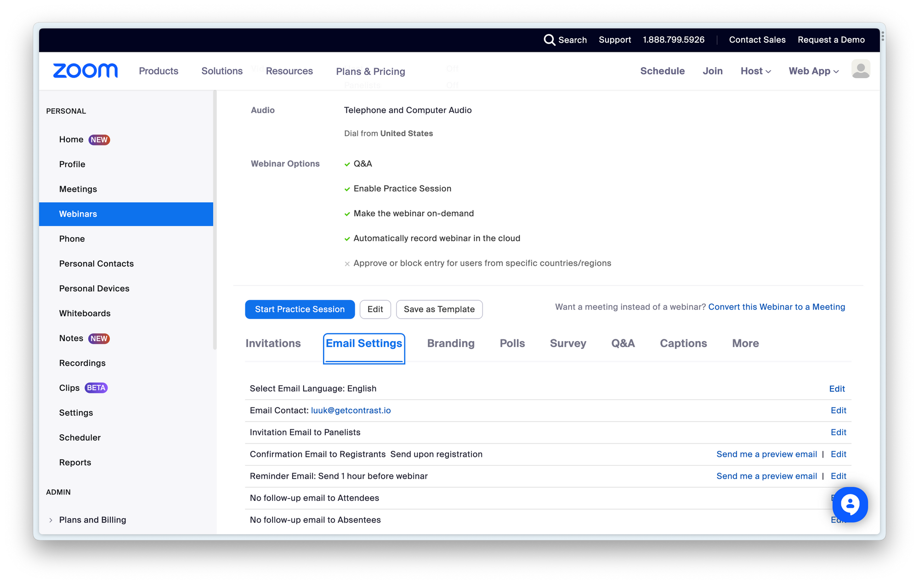This screenshot has width=919, height=584.
Task: Open the chat assistant bubble
Action: (850, 505)
